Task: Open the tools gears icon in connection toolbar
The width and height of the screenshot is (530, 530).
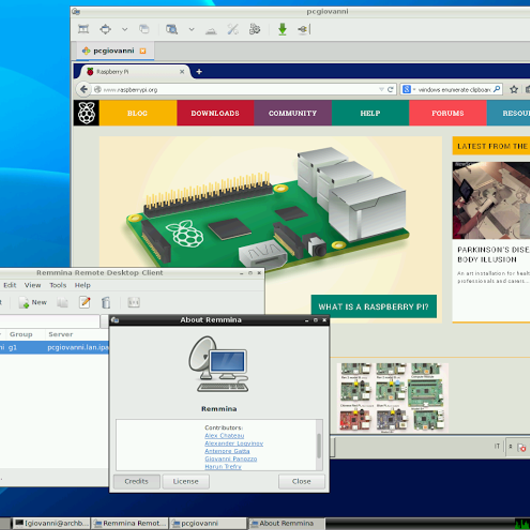Action: (x=255, y=30)
